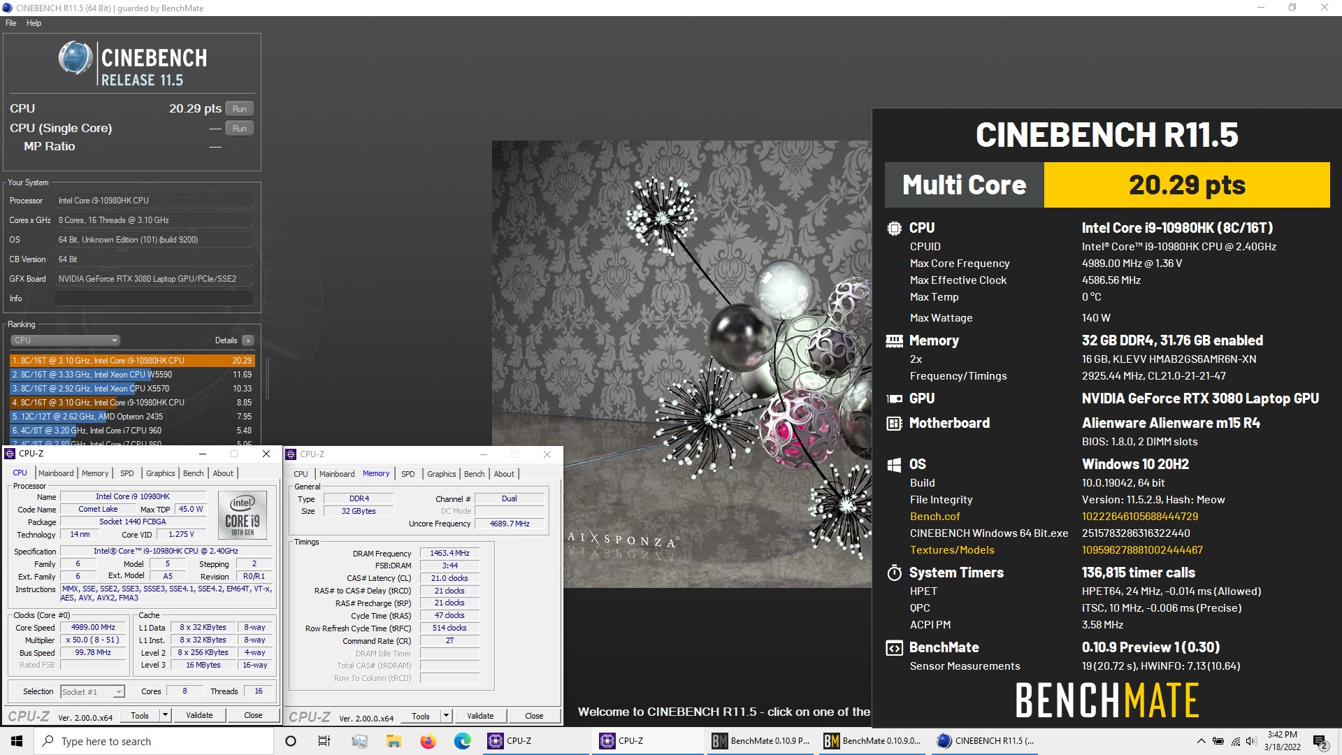Open the Socket #1 selection dropdown
The image size is (1342, 755).
(92, 691)
